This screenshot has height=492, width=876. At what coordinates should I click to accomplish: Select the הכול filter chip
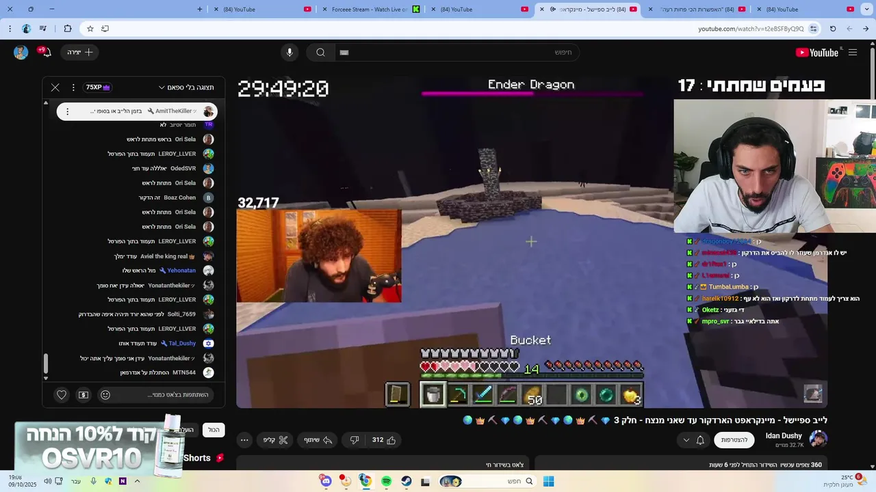click(x=214, y=430)
